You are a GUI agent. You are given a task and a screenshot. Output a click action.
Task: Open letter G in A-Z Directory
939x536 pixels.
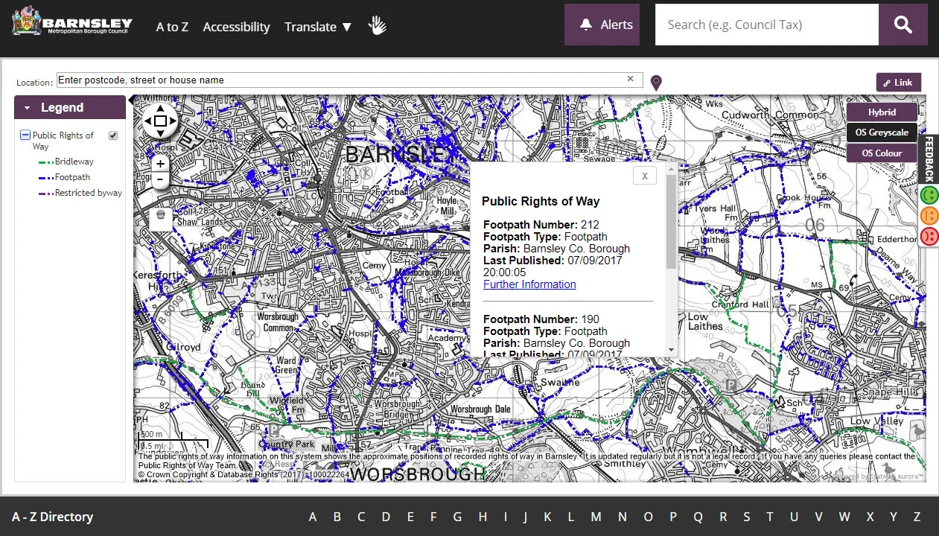click(457, 517)
